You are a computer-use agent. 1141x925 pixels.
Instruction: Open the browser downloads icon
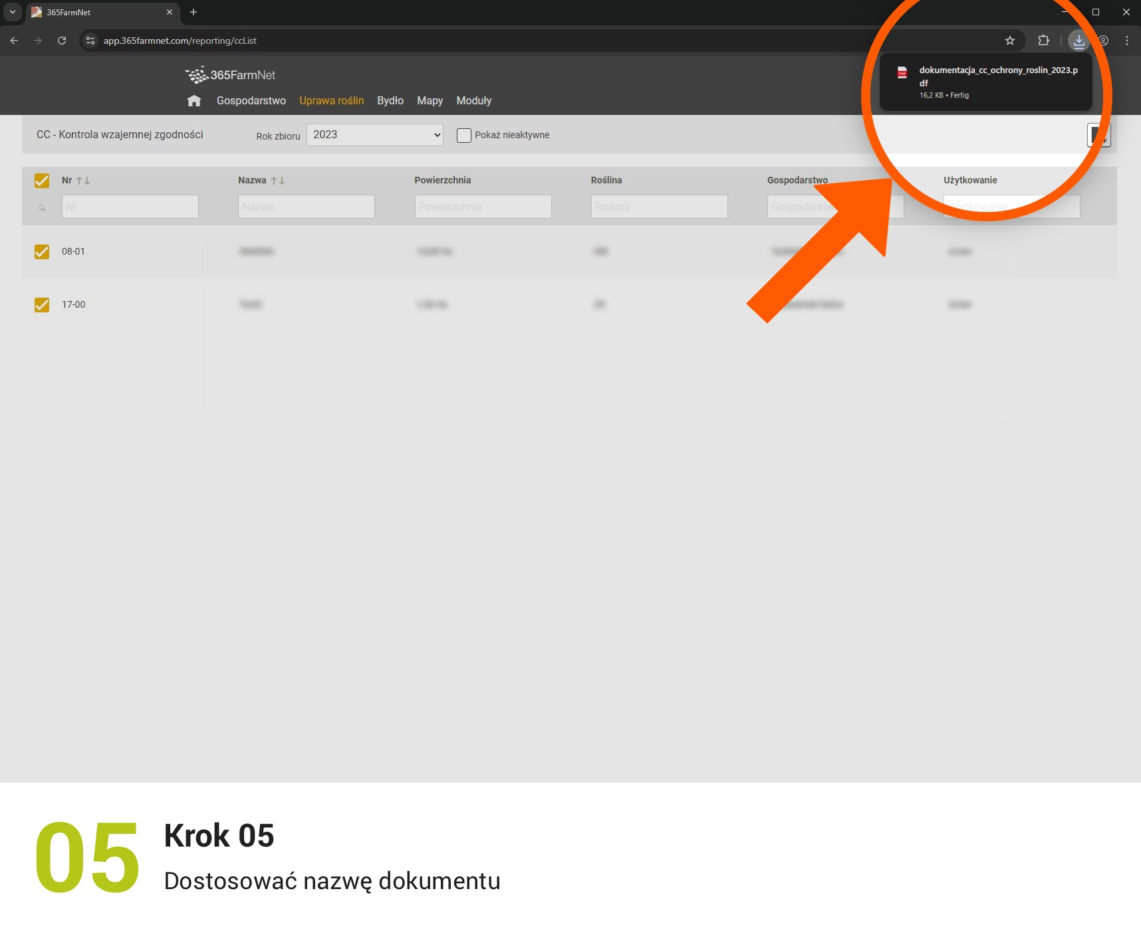(x=1078, y=41)
